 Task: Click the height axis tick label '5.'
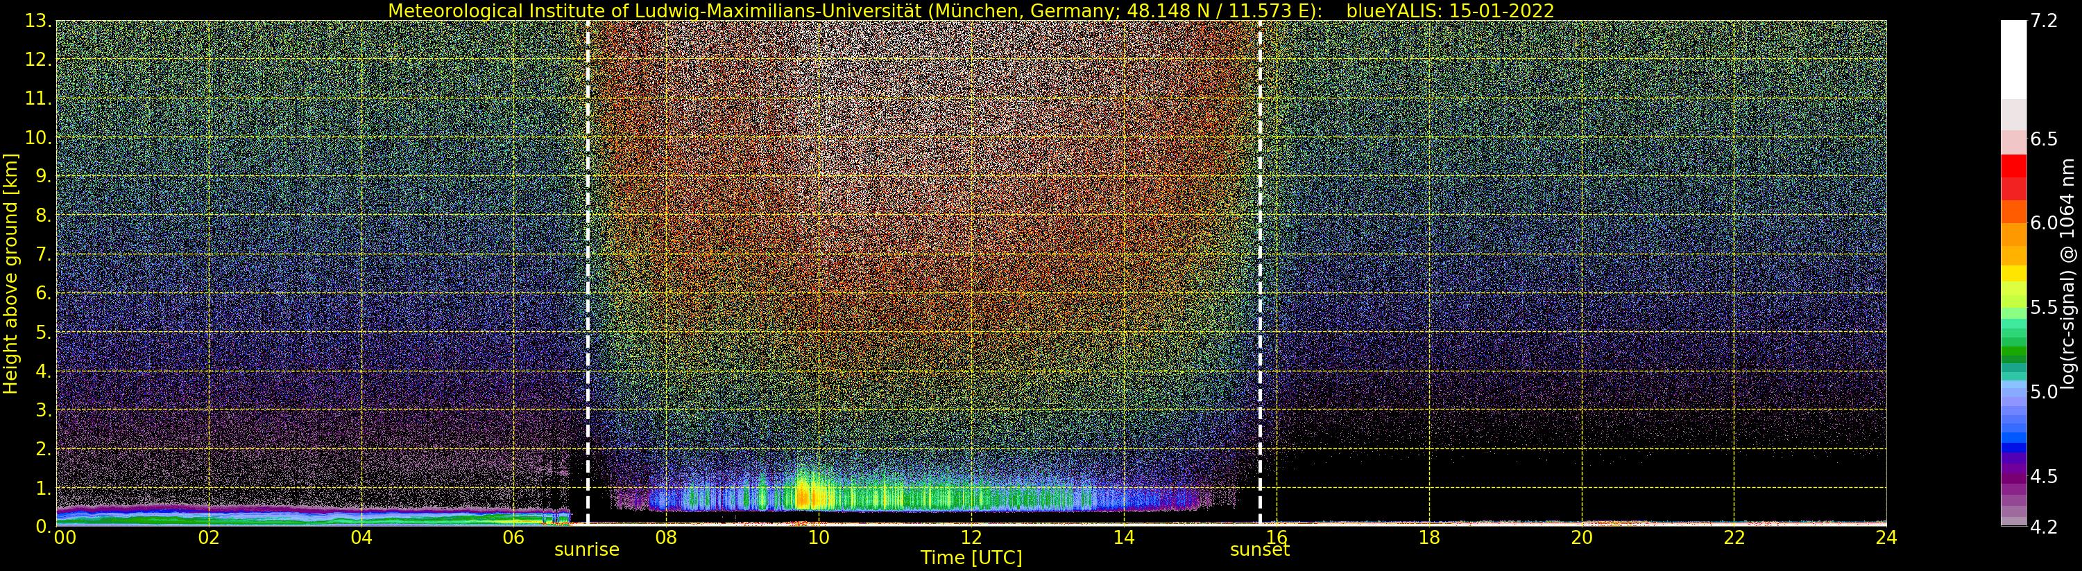(44, 332)
